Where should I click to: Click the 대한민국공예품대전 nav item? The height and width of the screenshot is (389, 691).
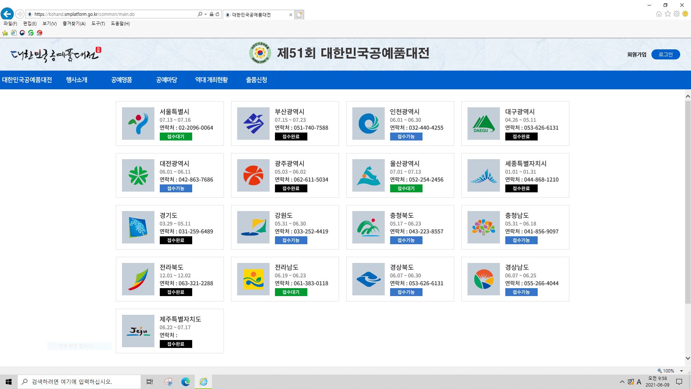coord(27,80)
